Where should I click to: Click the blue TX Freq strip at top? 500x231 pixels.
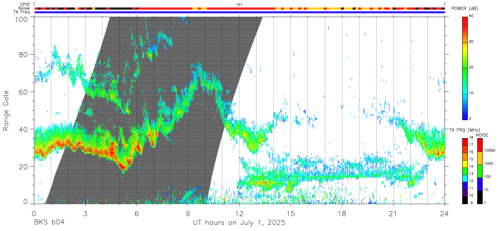(x=239, y=12)
